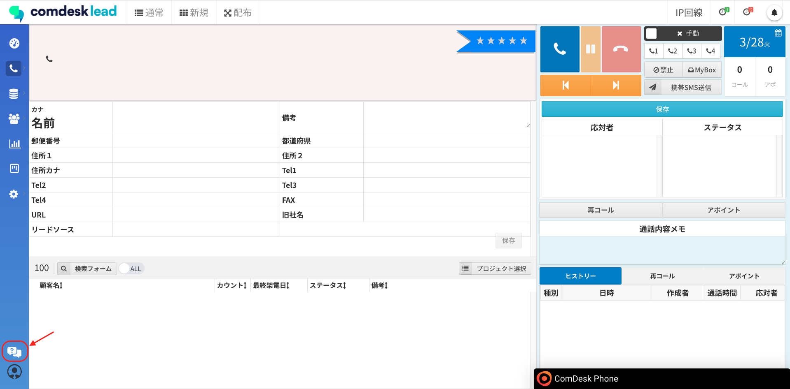This screenshot has width=790, height=389.
Task: Click the 携帯SMS送信 button
Action: pyautogui.click(x=690, y=87)
